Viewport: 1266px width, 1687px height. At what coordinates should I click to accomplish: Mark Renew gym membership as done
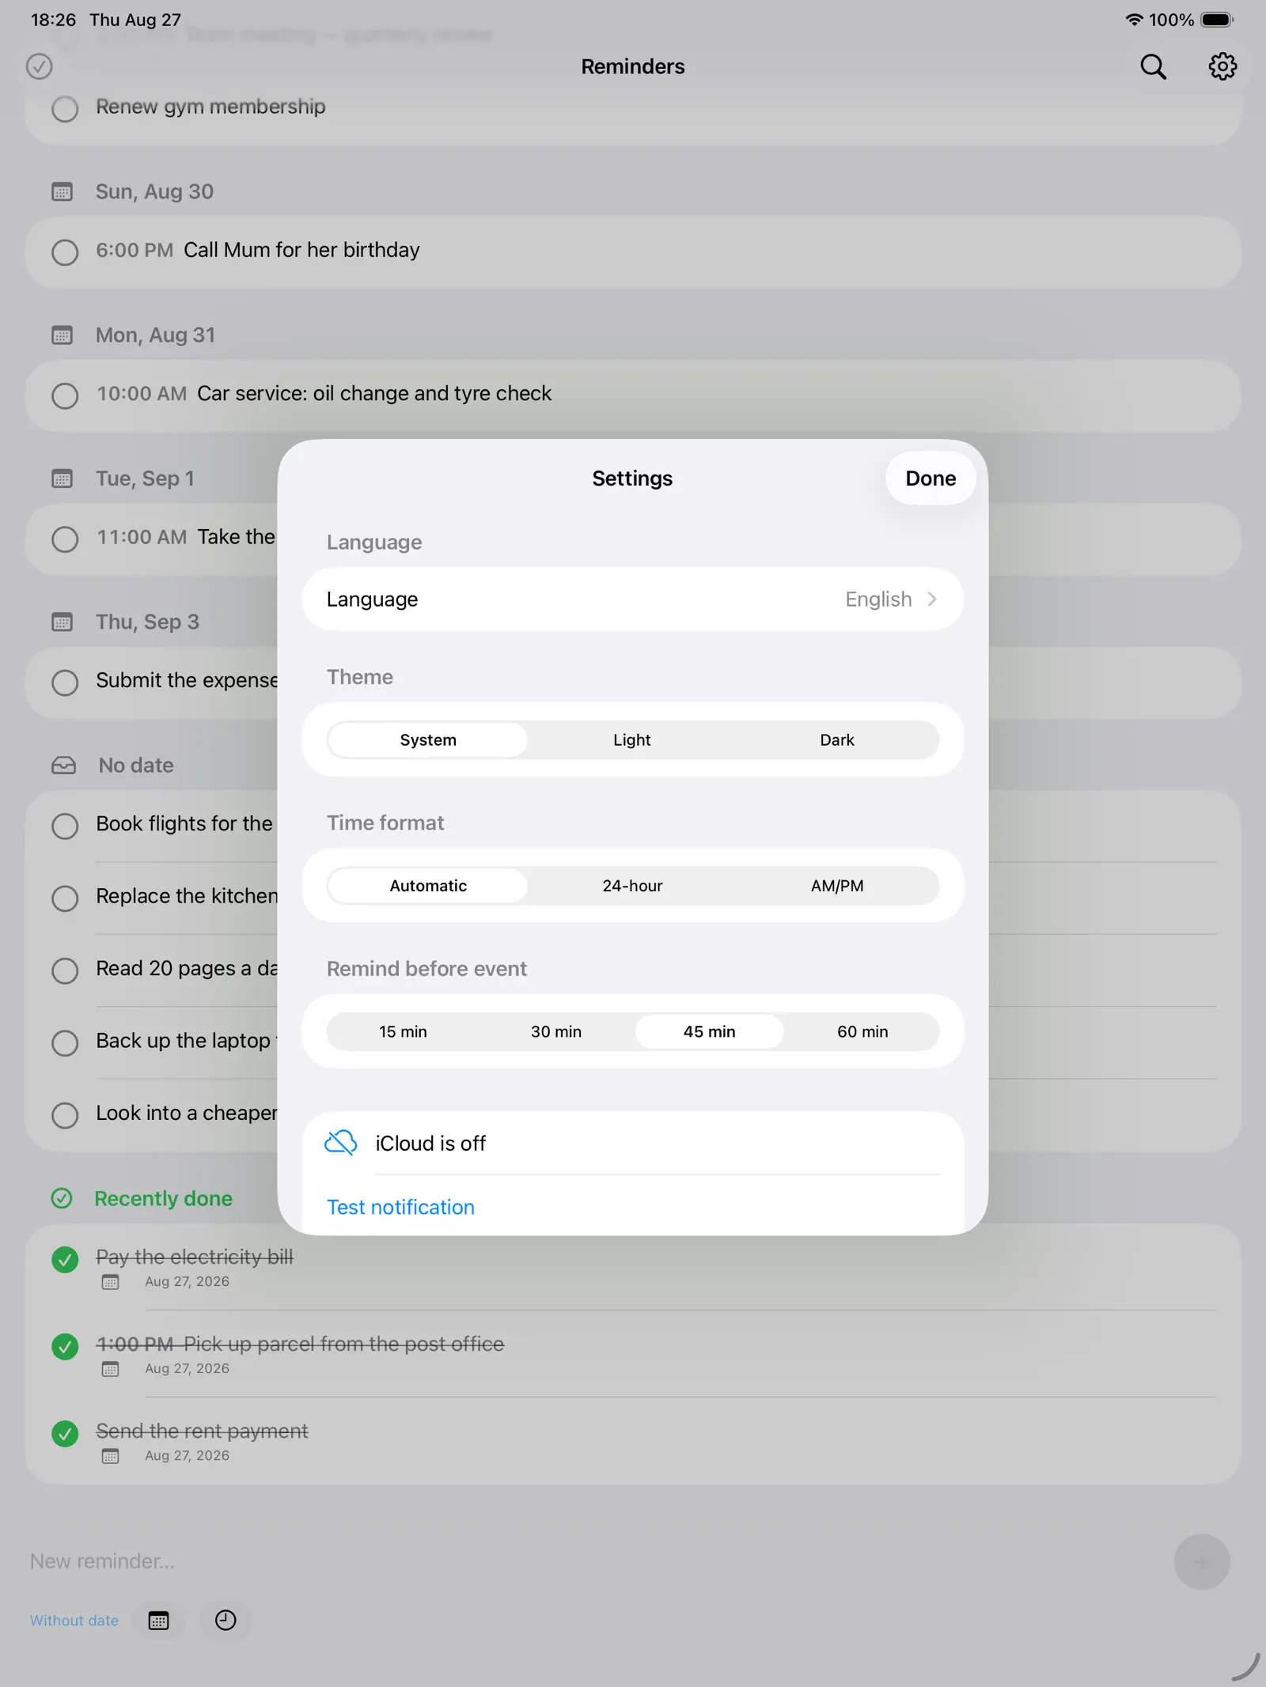pos(65,108)
